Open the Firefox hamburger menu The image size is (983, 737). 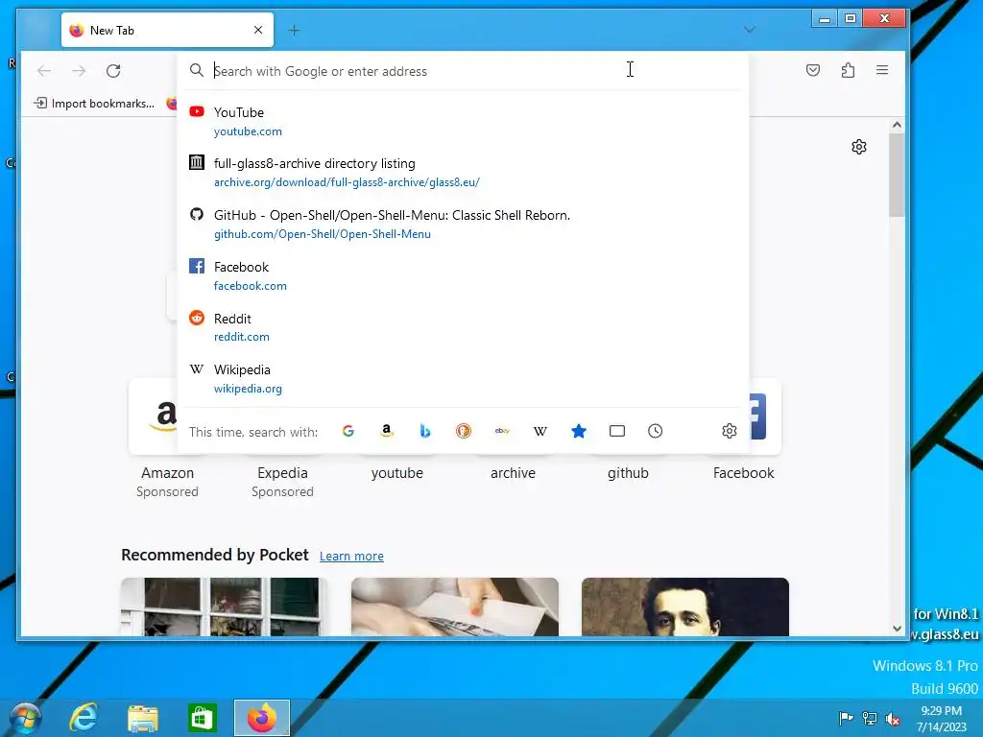882,70
